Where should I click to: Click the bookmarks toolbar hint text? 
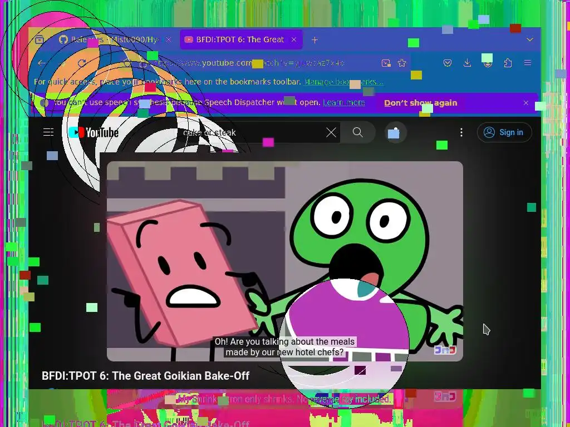click(x=167, y=82)
